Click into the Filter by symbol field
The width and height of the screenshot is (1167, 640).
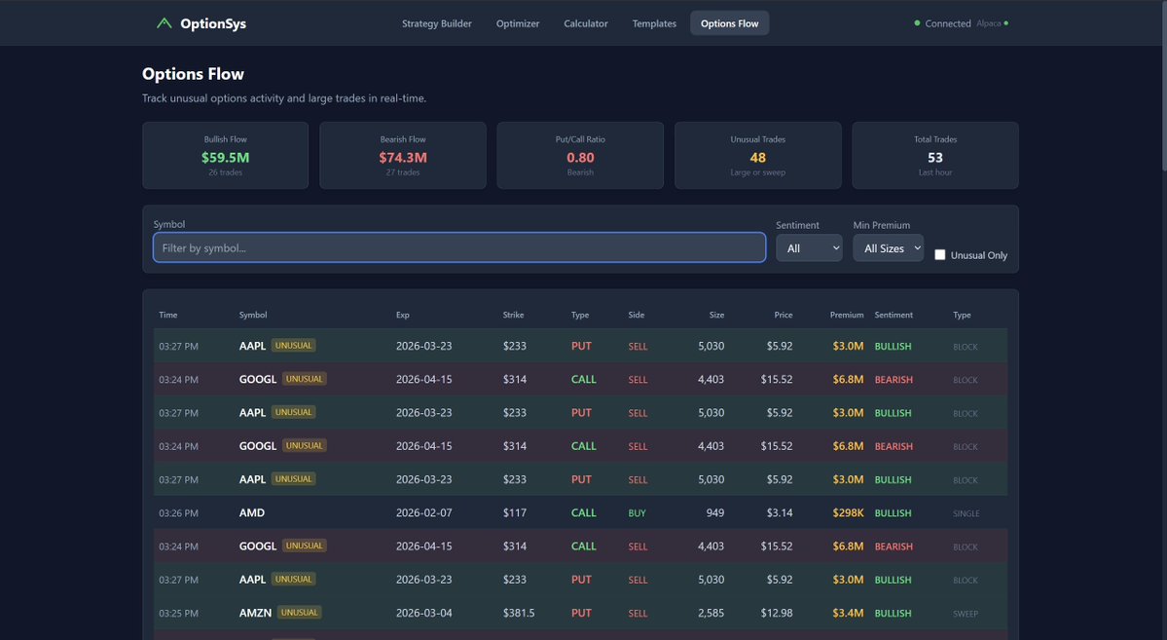pyautogui.click(x=459, y=247)
